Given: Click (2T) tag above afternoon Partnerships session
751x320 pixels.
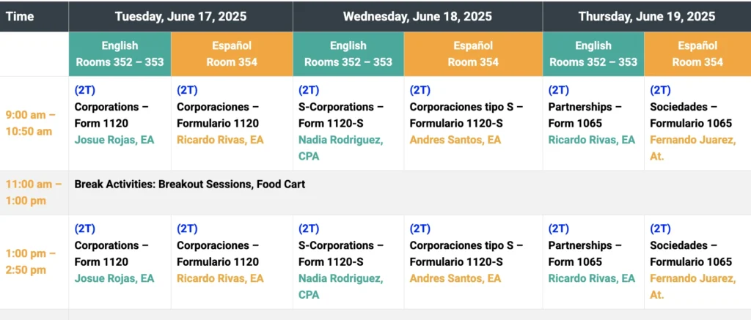Looking at the screenshot, I should point(558,229).
